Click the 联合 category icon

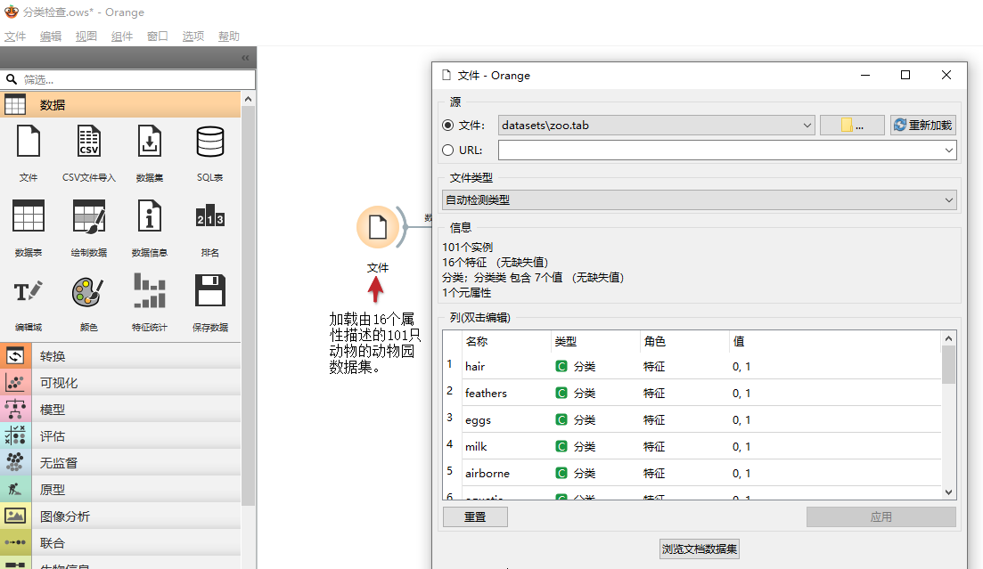tap(15, 542)
